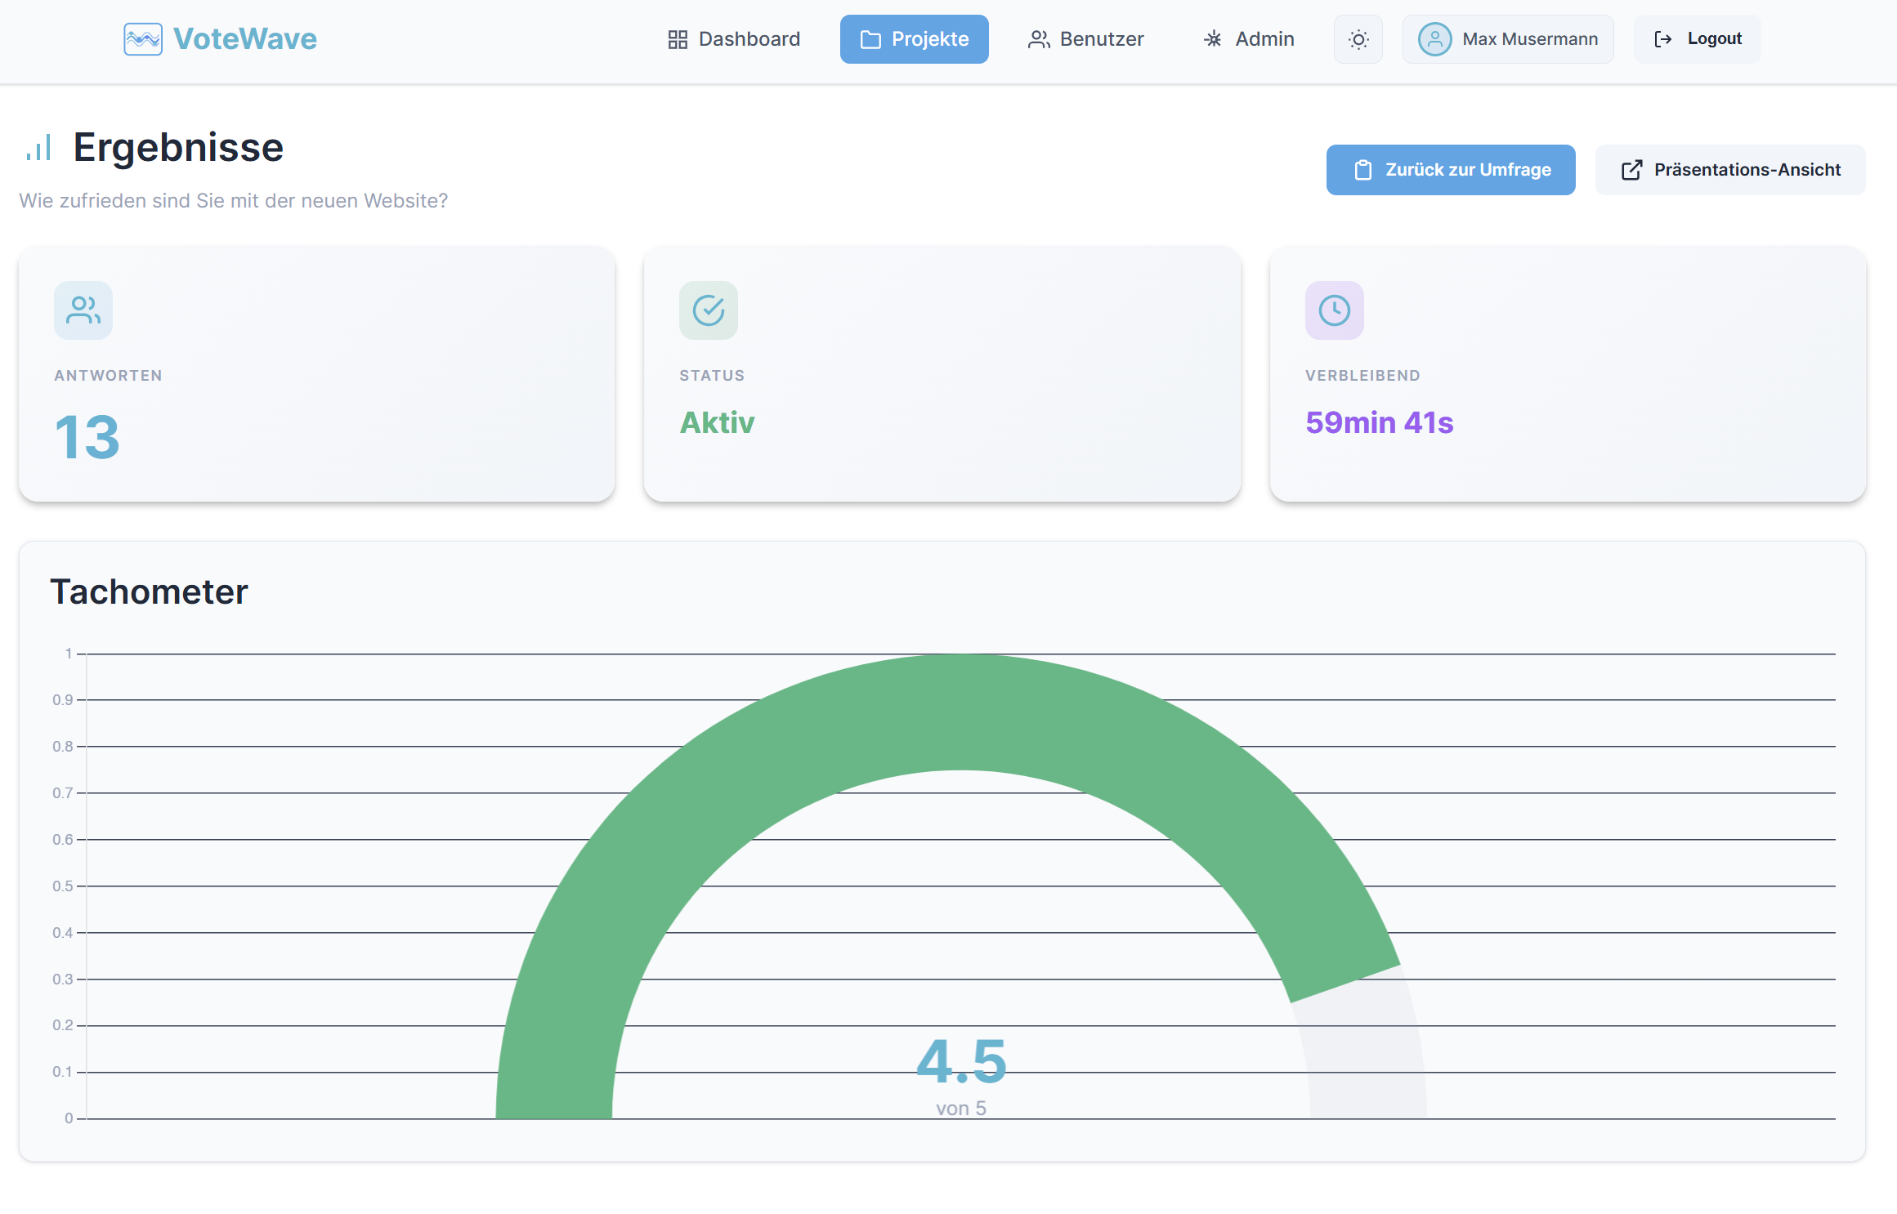Click the clipboard icon in Zurück zur Umfrage
This screenshot has height=1214, width=1897.
click(1362, 170)
